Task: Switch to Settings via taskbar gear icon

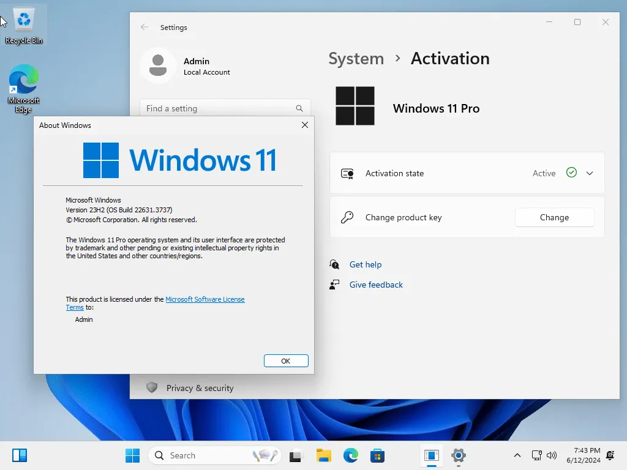Action: tap(459, 455)
